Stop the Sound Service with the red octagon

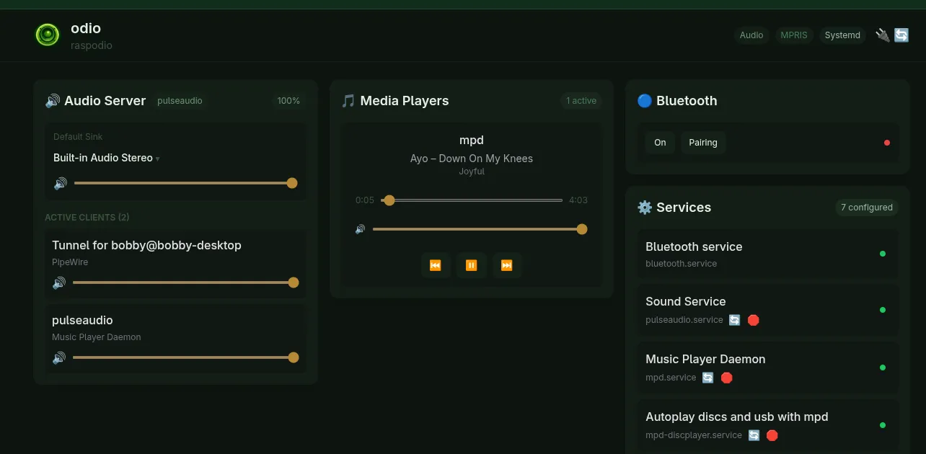click(x=753, y=320)
